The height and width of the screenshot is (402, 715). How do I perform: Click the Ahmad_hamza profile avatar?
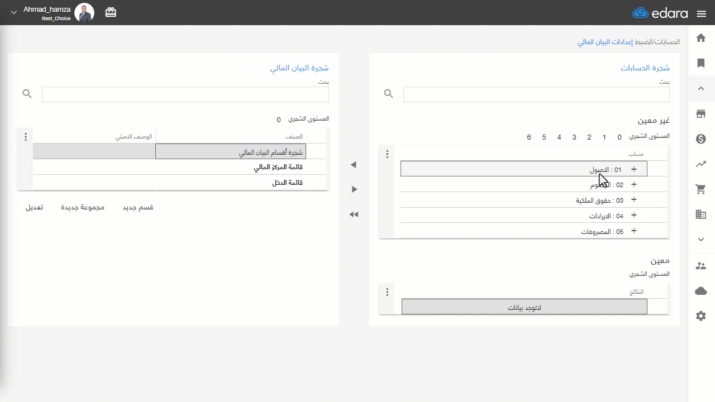pyautogui.click(x=84, y=13)
